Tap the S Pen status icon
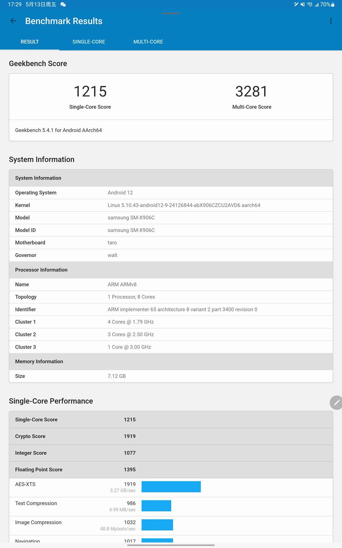Image resolution: width=342 pixels, height=548 pixels. [296, 4]
